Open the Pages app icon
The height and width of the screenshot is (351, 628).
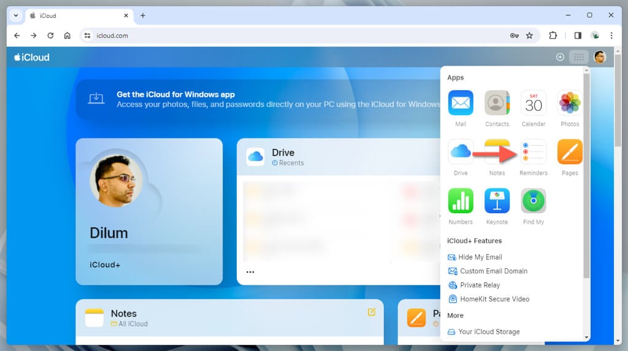pos(570,152)
